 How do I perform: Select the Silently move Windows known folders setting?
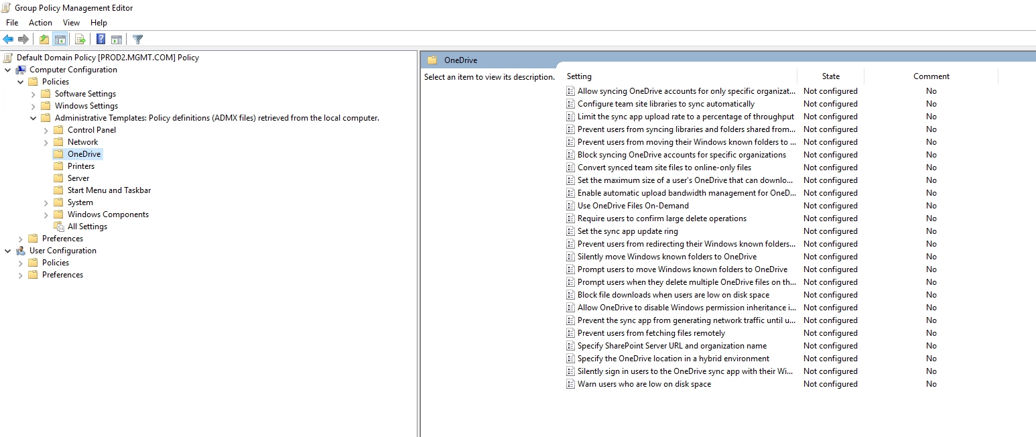click(666, 256)
